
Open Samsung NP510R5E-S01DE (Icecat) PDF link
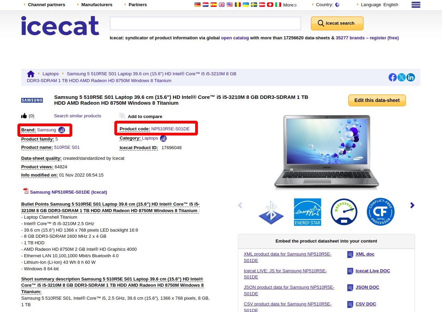(x=68, y=192)
